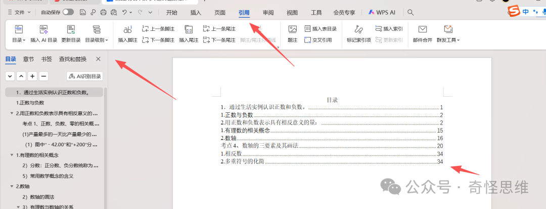Click the 插入 AI 目录 icon
This screenshot has width=546, height=209.
click(x=44, y=30)
